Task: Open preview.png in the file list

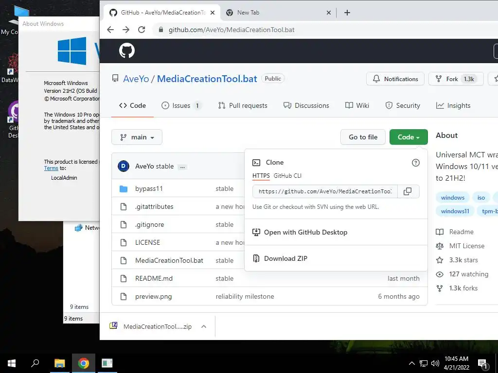Action: (153, 297)
